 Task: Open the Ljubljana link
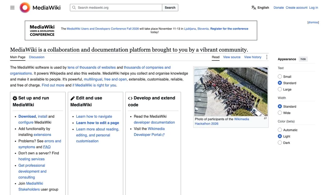pos(190,29)
